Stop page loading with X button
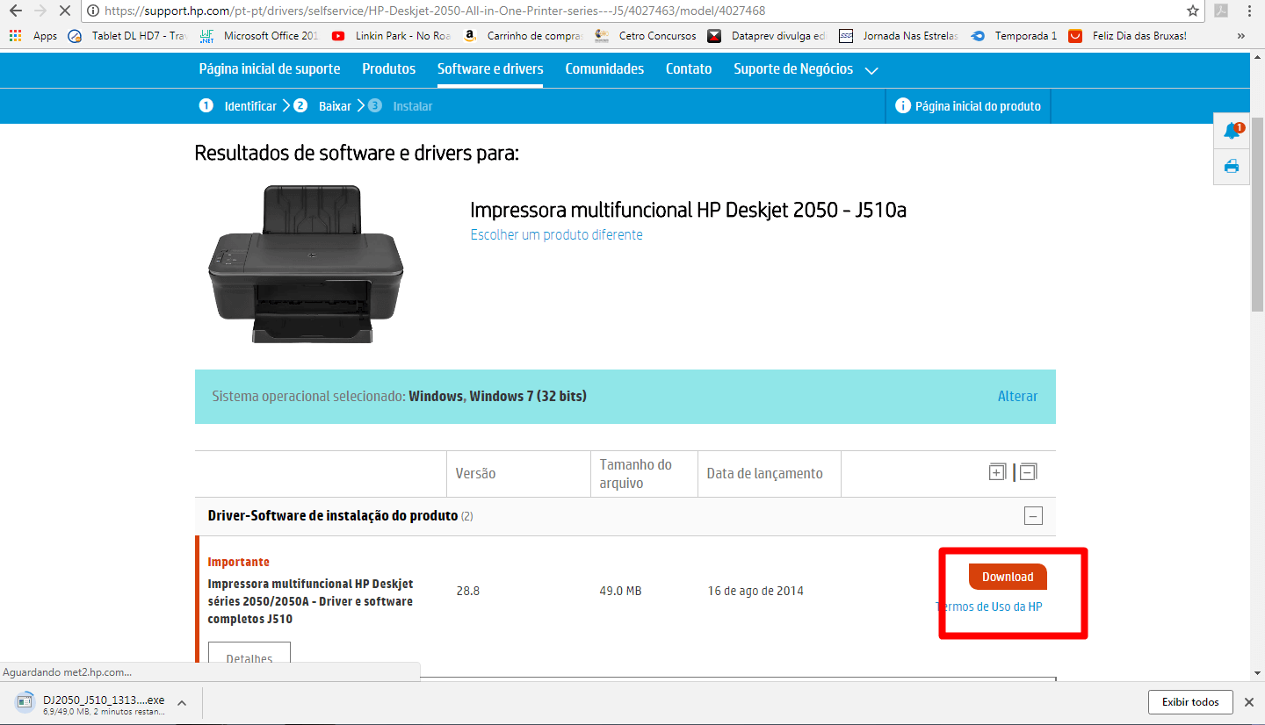 [x=64, y=11]
